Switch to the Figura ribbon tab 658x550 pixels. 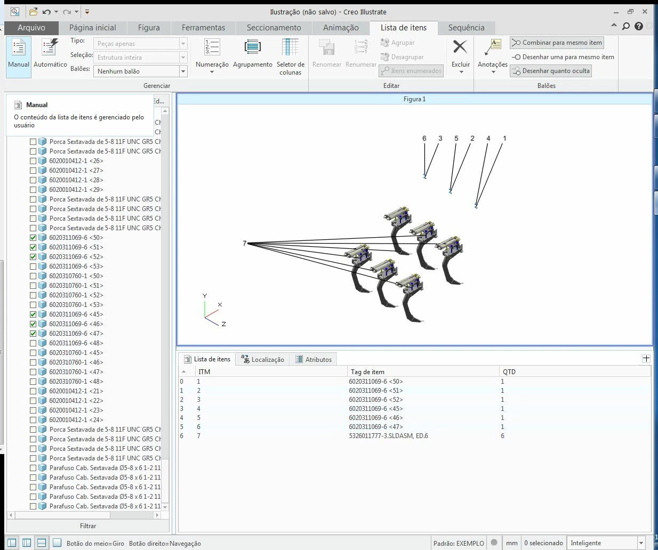pyautogui.click(x=149, y=28)
